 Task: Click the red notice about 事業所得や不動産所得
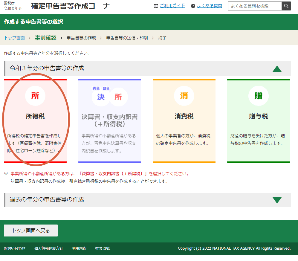100,174
